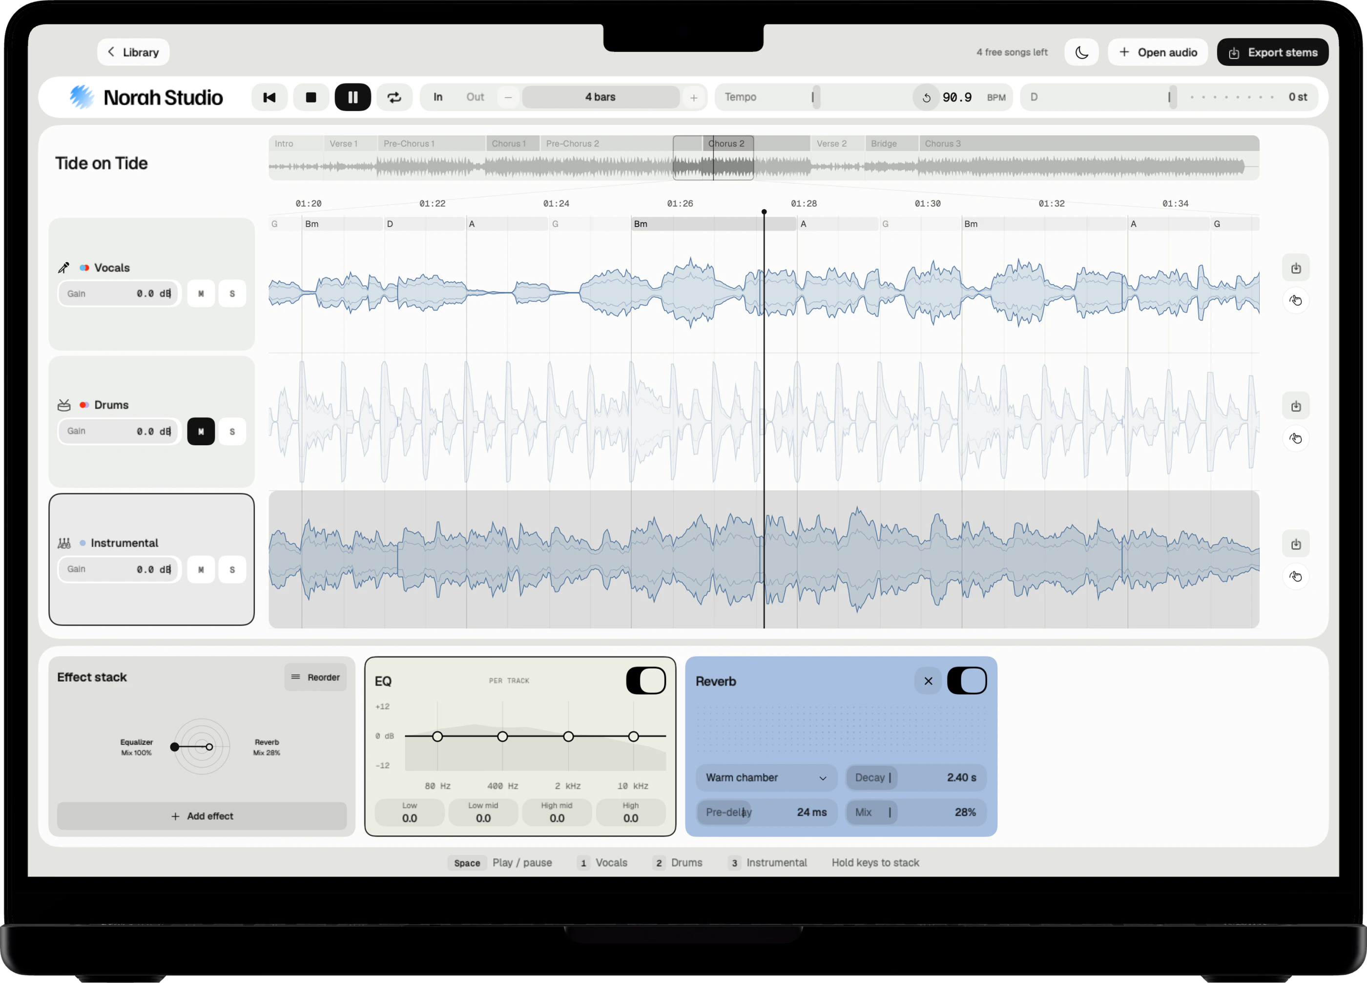Image resolution: width=1367 pixels, height=983 pixels.
Task: Increase loop length with the plus icon
Action: pyautogui.click(x=693, y=98)
